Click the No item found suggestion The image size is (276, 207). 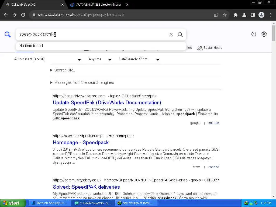coord(101,46)
